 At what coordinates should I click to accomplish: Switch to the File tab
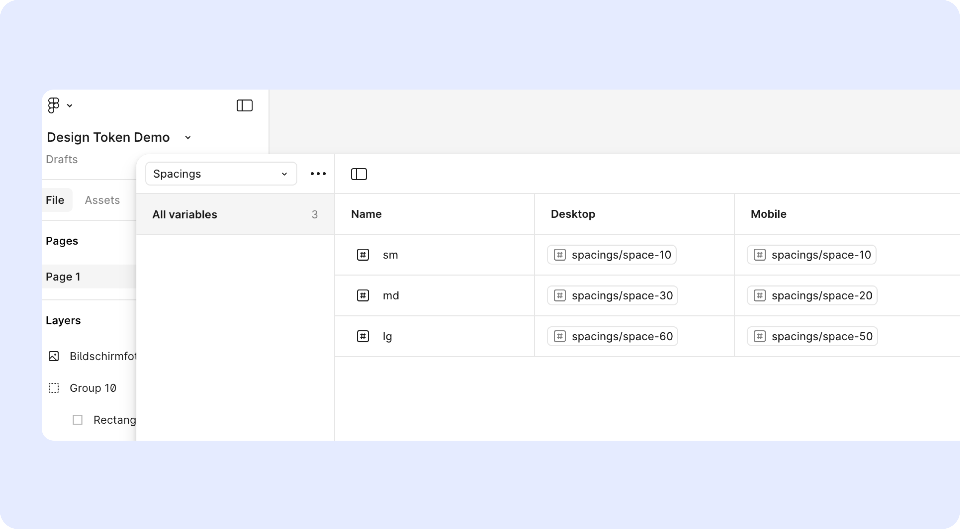[x=55, y=200]
